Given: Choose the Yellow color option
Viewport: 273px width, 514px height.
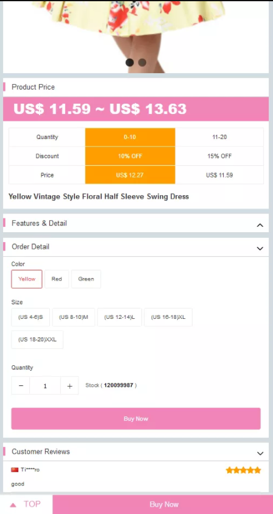Looking at the screenshot, I should point(27,279).
